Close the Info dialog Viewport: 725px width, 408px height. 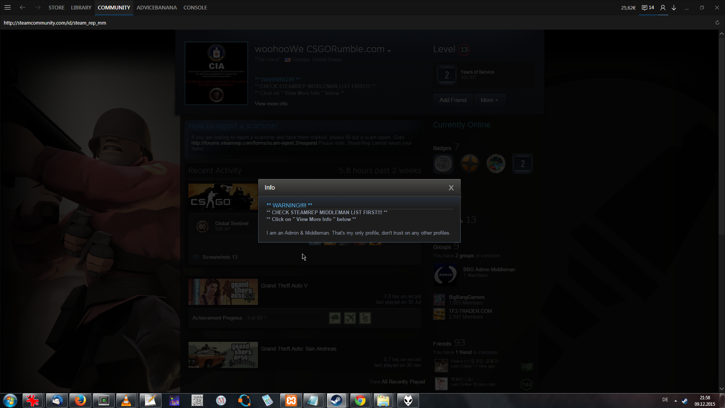pyautogui.click(x=451, y=188)
